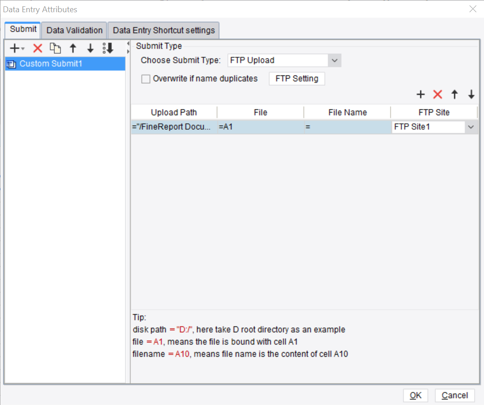Collapse the left panel with the splitter arrow
Viewport: 484px width, 405px height.
pos(128,43)
